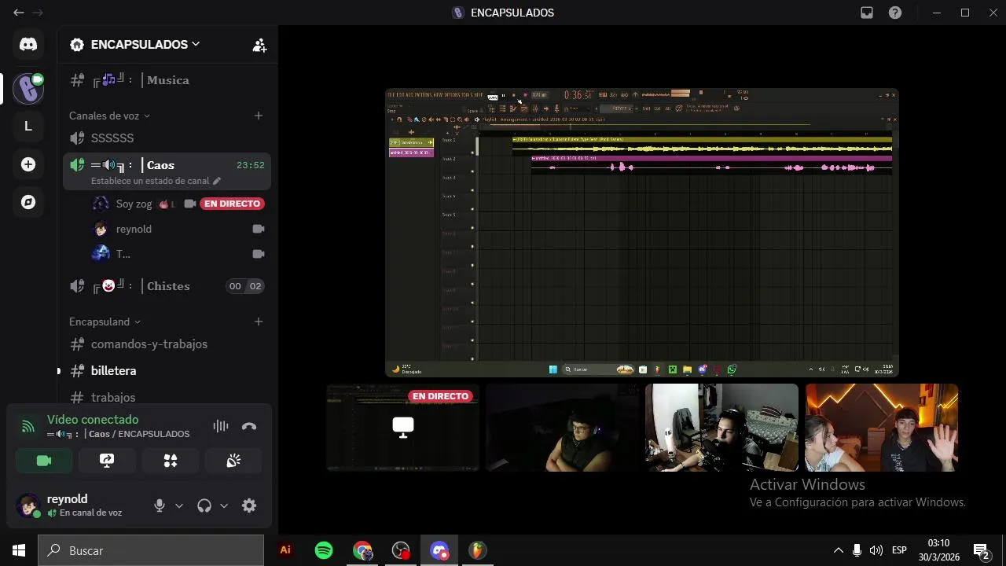Click user Soy zog in voice list
The width and height of the screenshot is (1006, 566).
(134, 204)
